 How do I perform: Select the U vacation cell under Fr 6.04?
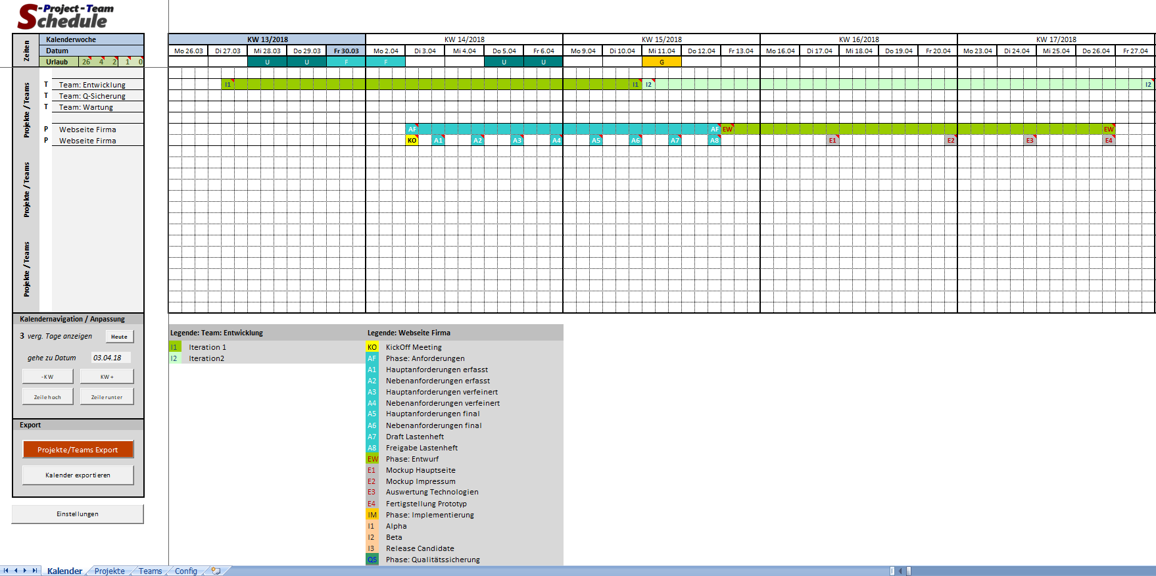click(x=543, y=62)
